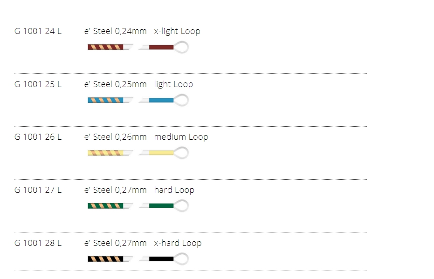
Task: Click the 'e' Steel 0,27mm x-hard Loop' text
Action: [x=143, y=243]
